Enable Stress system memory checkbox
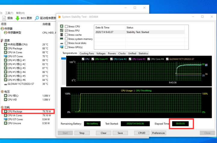The width and height of the screenshot is (217, 143). tap(66, 39)
